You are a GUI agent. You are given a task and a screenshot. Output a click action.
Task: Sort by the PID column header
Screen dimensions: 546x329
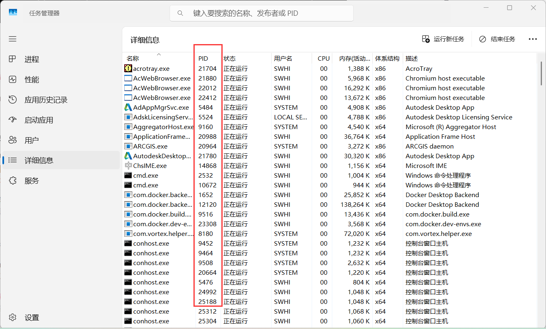(x=208, y=58)
